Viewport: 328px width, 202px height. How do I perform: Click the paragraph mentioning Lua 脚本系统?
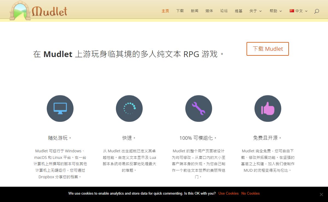tap(129, 161)
